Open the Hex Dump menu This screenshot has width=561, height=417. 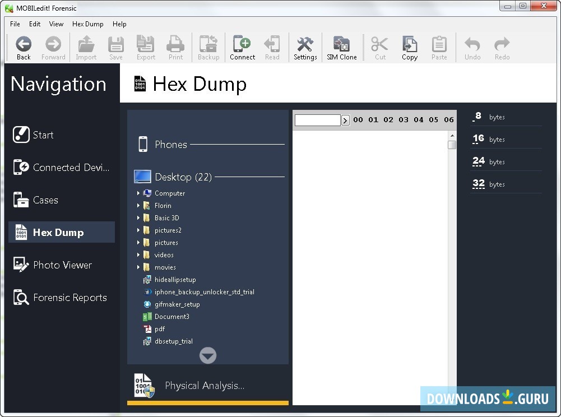point(87,24)
